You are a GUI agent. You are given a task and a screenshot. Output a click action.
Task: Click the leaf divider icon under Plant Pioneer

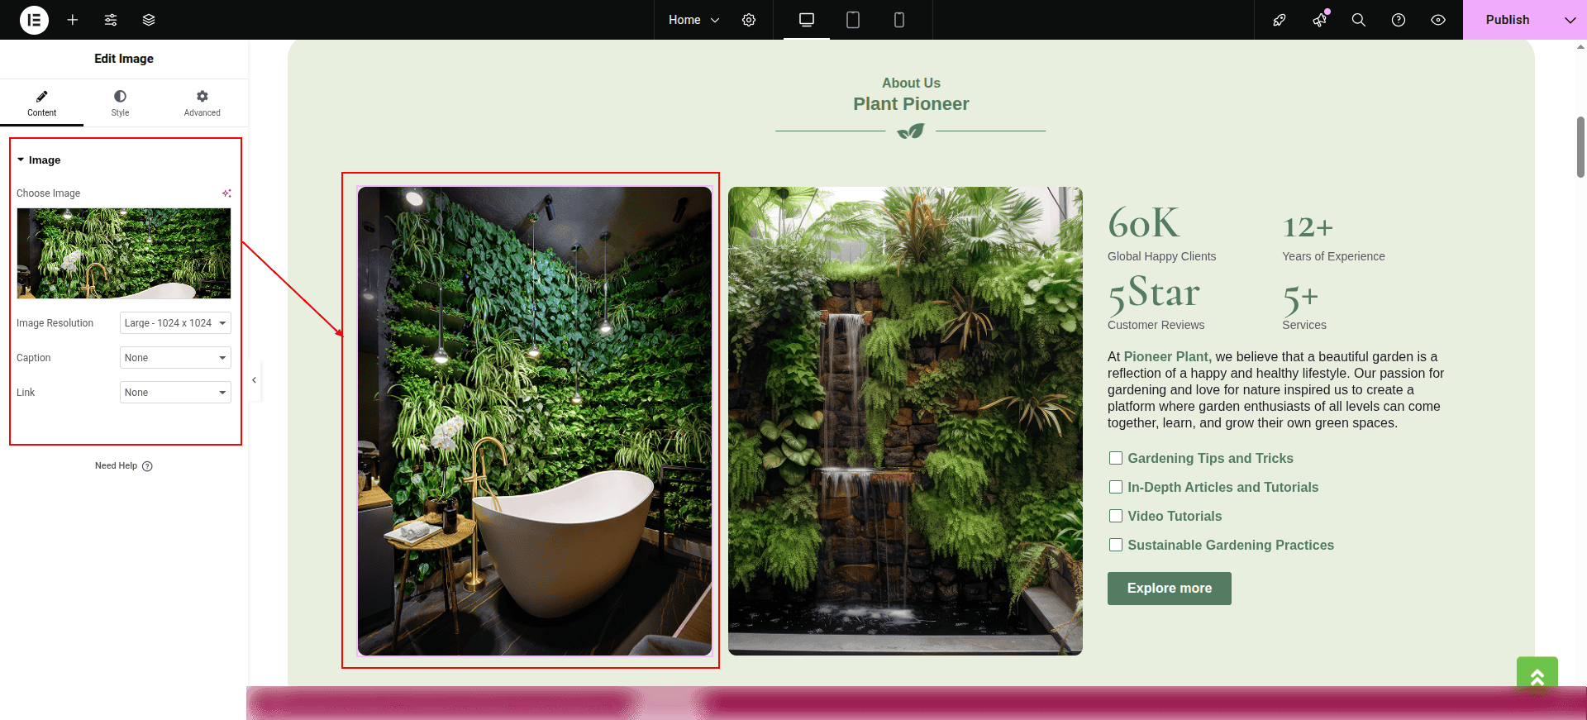tap(911, 131)
